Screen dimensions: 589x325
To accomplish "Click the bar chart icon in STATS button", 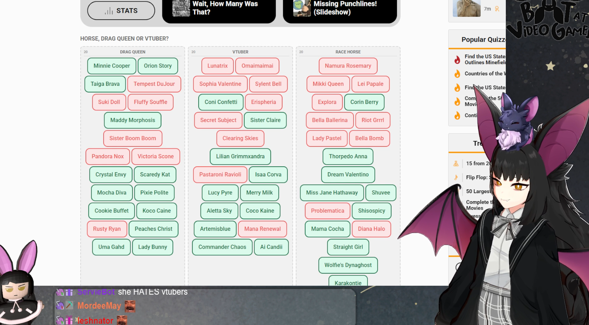I will [109, 11].
